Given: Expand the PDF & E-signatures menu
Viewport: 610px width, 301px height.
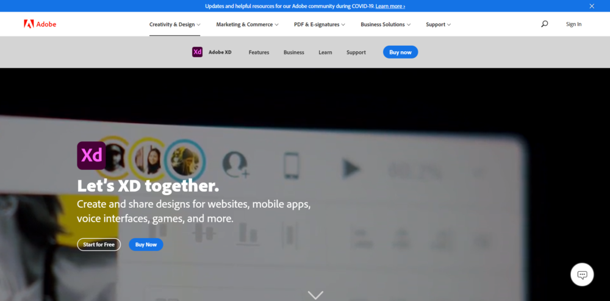Looking at the screenshot, I should click(x=320, y=24).
